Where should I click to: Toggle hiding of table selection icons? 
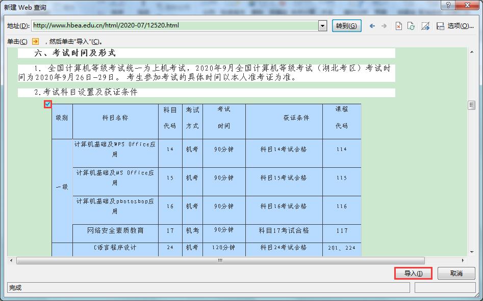[425, 25]
